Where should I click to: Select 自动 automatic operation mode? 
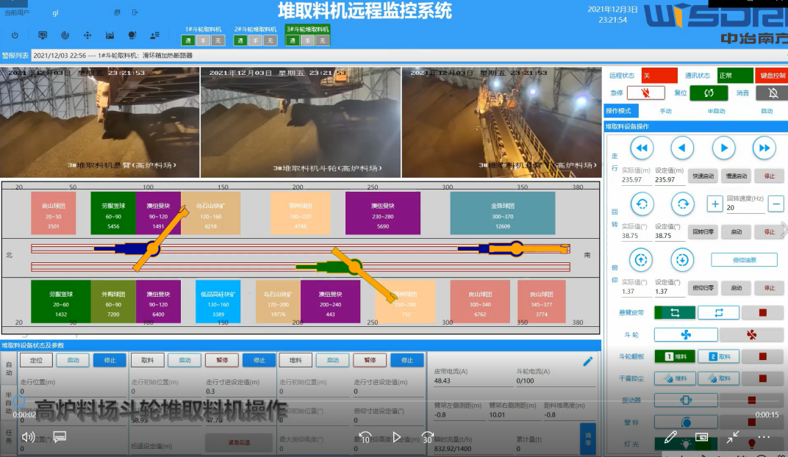coord(767,111)
